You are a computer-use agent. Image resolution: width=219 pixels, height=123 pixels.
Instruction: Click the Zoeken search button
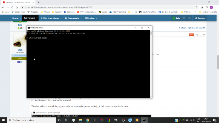pyautogui.click(x=200, y=18)
